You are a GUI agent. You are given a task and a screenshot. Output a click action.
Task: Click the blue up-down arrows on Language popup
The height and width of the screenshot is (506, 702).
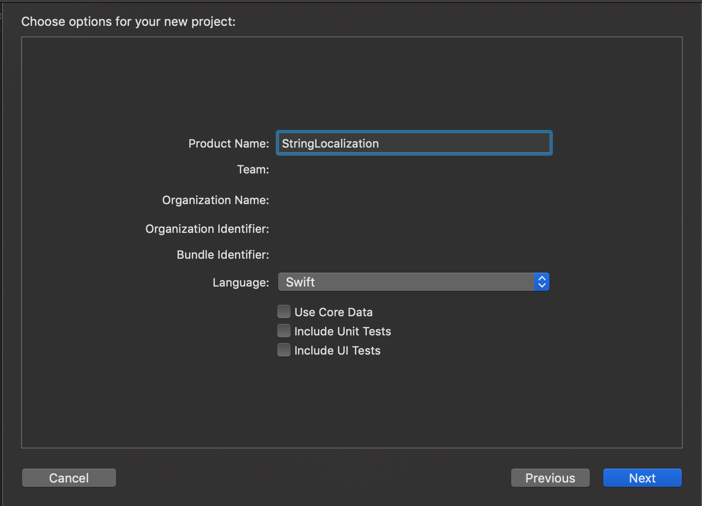tap(542, 282)
